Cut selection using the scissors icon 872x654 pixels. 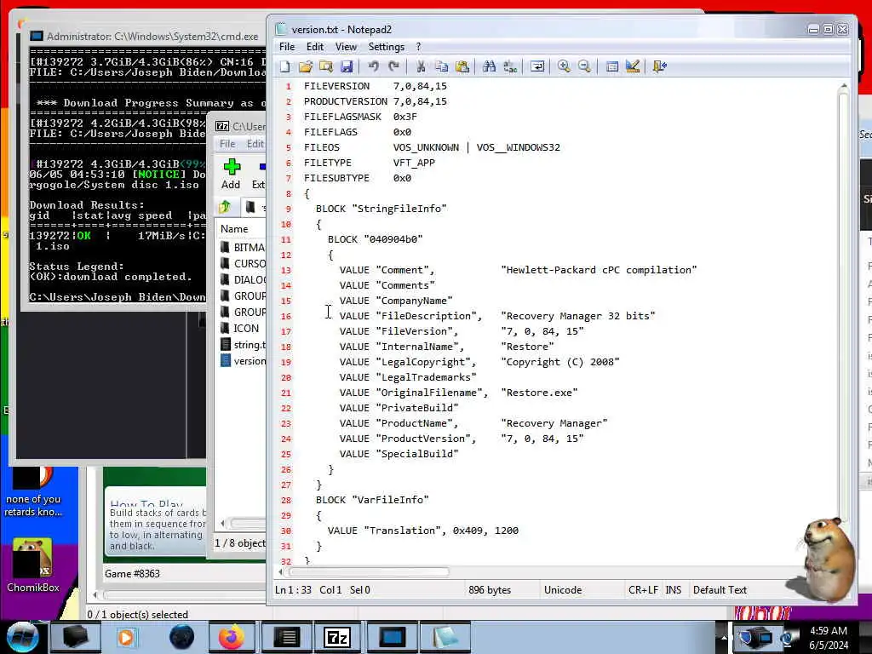pos(421,66)
